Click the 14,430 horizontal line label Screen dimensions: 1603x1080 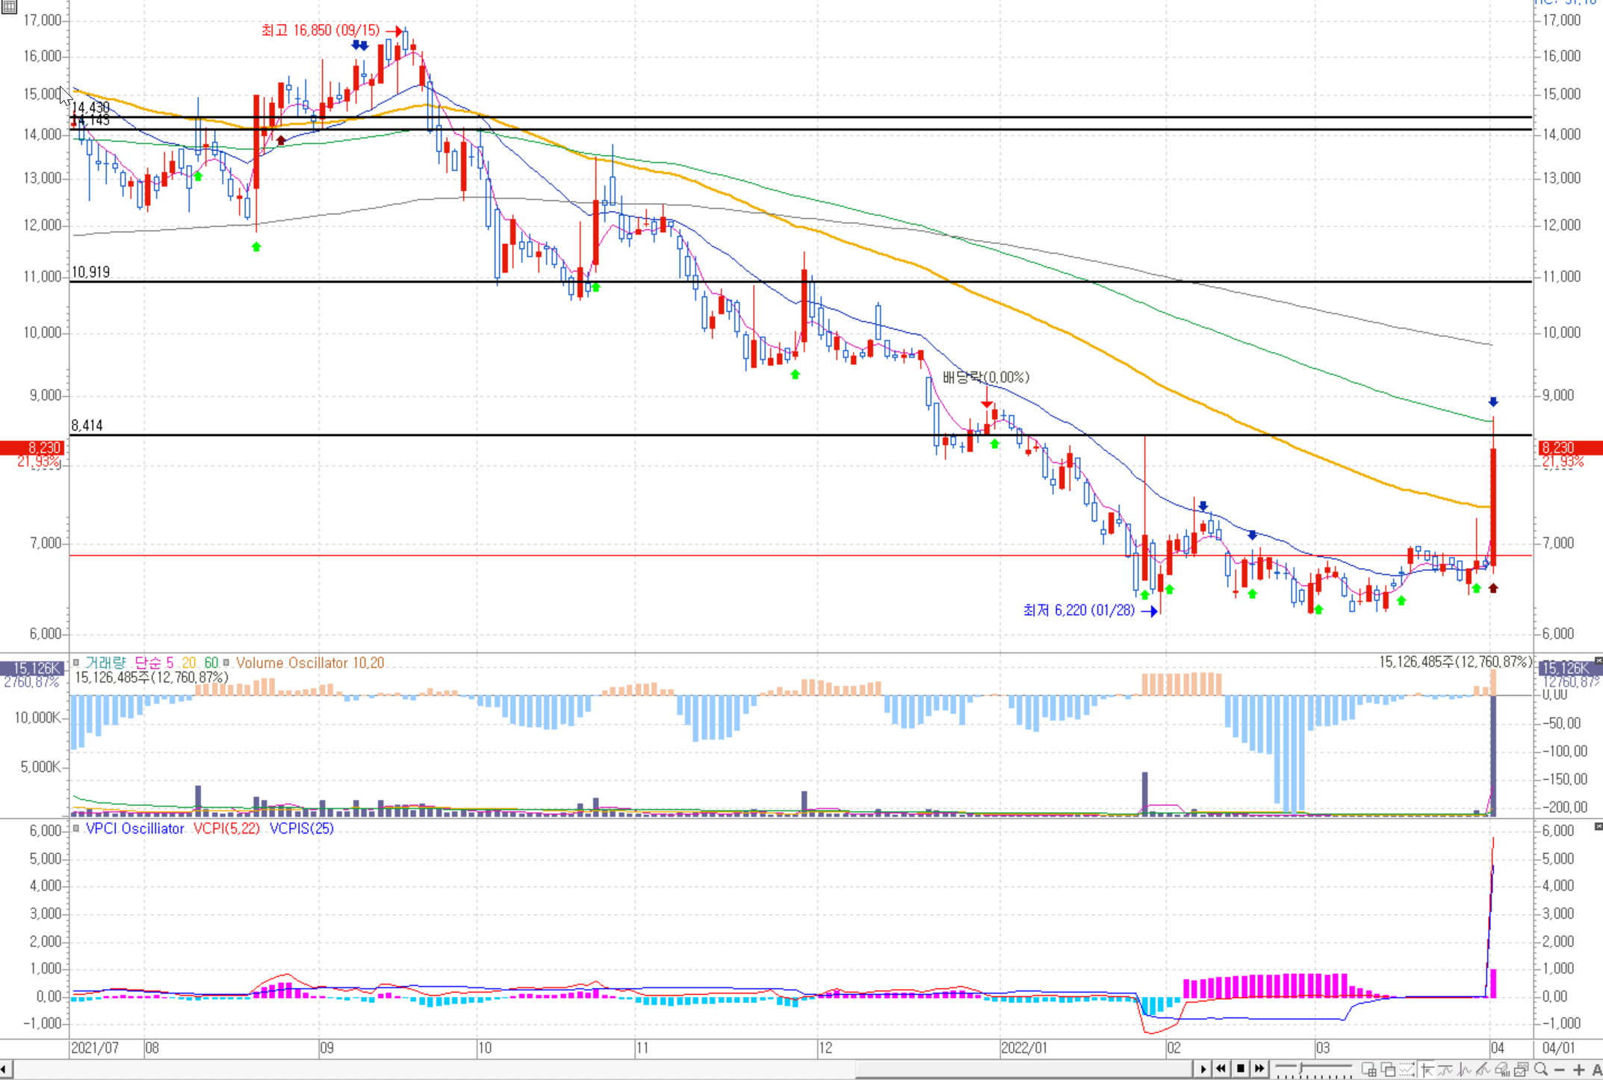point(90,107)
